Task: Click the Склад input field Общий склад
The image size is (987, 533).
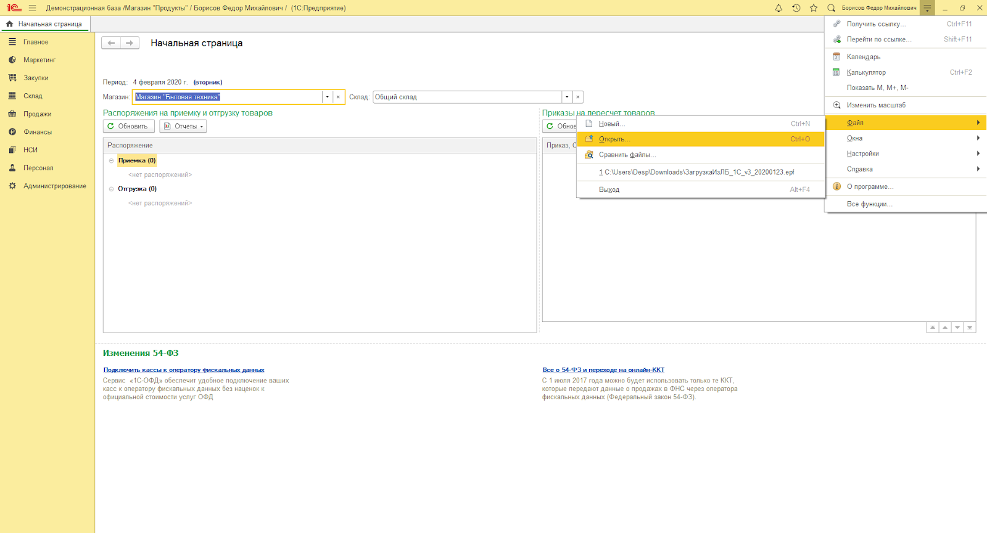Action: pos(467,97)
